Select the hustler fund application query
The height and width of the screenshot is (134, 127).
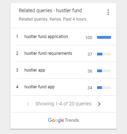pyautogui.click(x=46, y=37)
